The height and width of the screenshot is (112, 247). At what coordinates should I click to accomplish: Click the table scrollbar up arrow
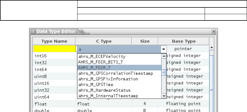tap(211, 47)
